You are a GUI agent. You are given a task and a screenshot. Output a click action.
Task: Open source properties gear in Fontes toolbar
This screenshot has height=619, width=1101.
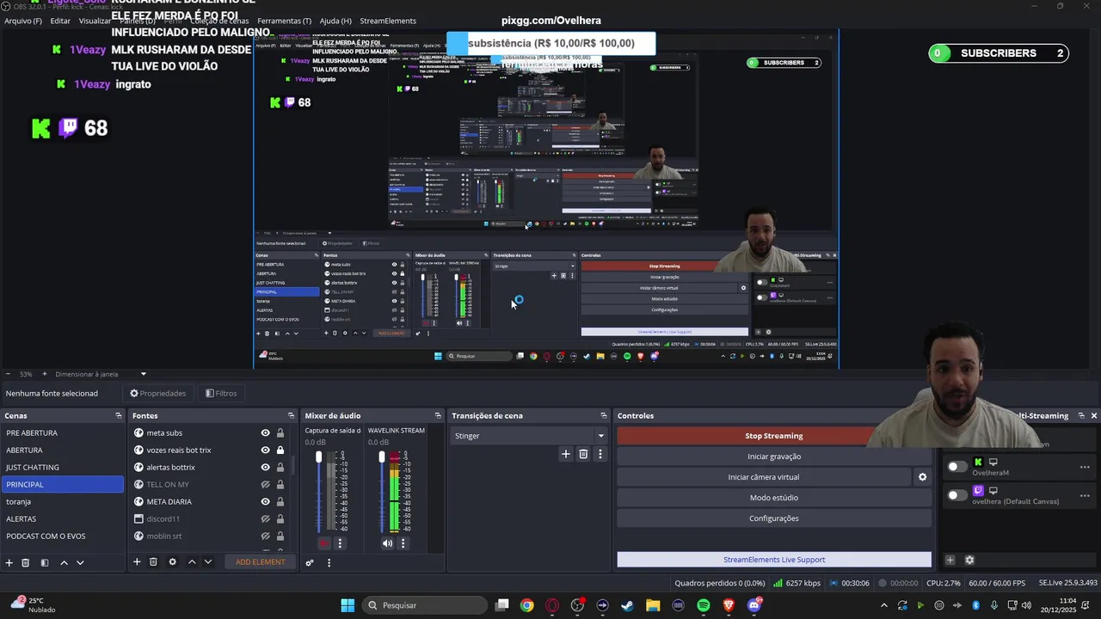click(172, 561)
